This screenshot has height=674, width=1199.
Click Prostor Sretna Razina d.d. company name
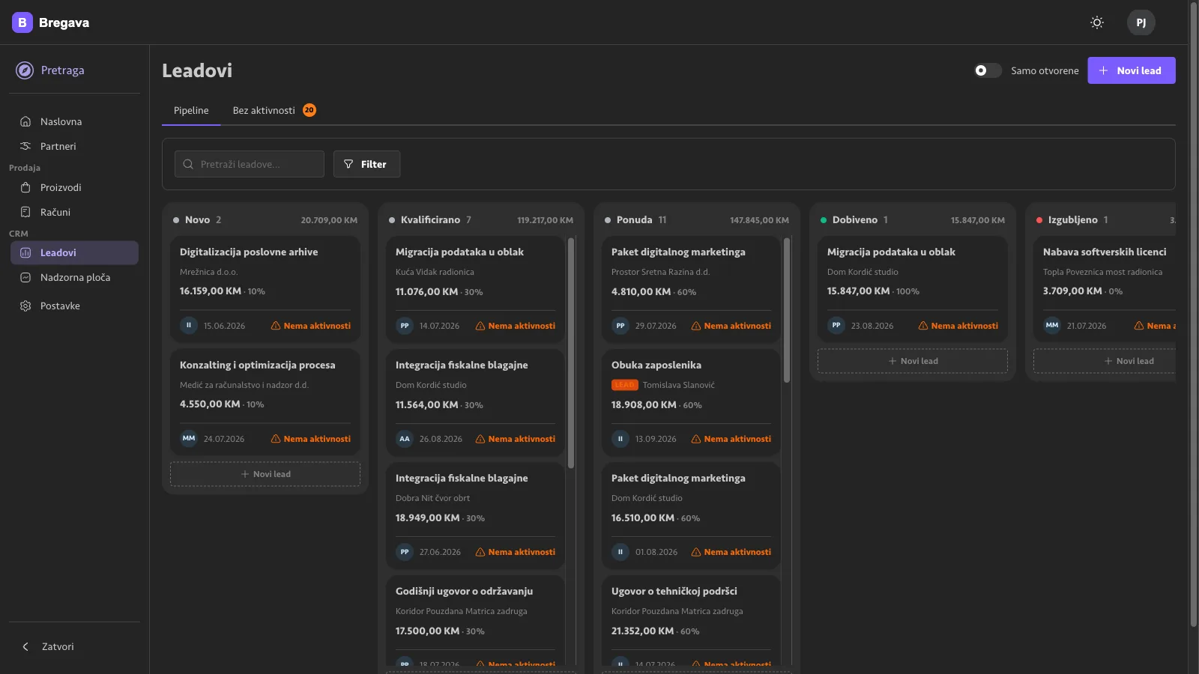click(x=660, y=272)
